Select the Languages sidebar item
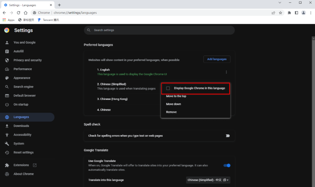 pyautogui.click(x=27, y=117)
